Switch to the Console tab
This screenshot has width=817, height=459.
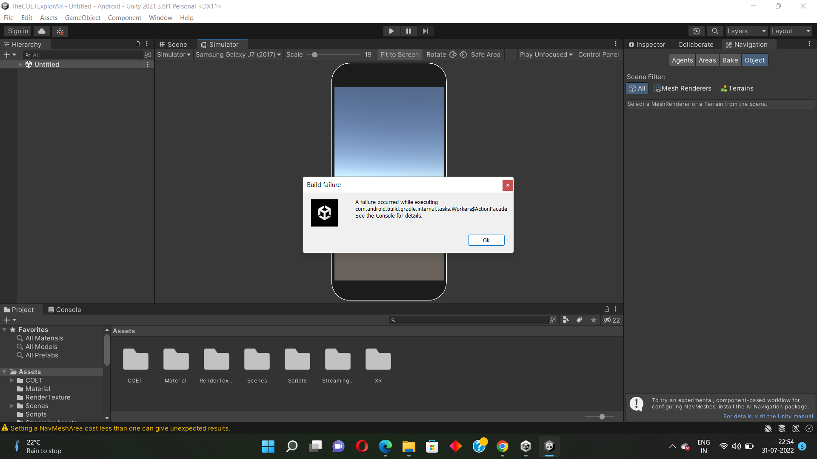64,310
